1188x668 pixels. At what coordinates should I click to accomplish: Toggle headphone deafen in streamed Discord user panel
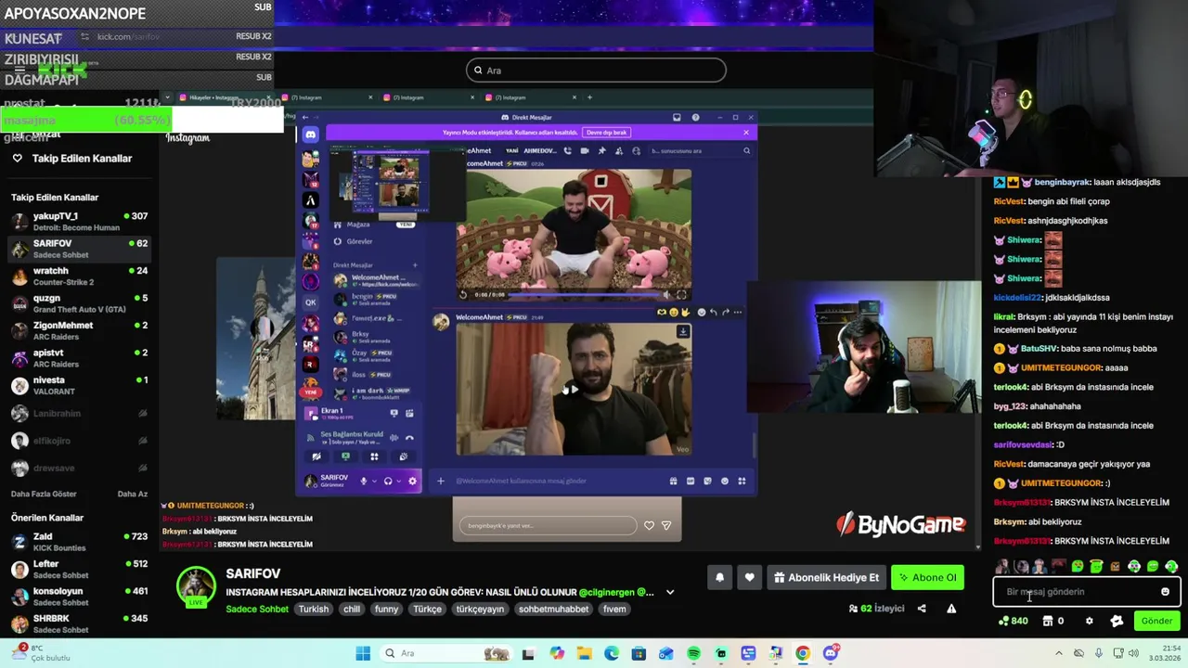tap(388, 481)
